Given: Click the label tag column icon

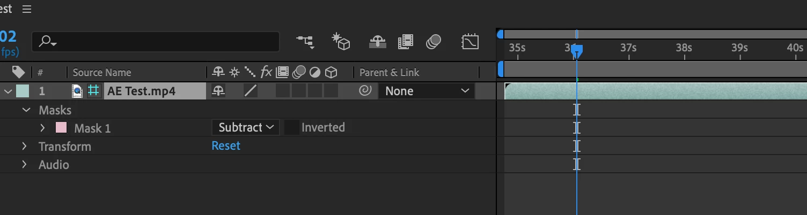Looking at the screenshot, I should coord(18,72).
